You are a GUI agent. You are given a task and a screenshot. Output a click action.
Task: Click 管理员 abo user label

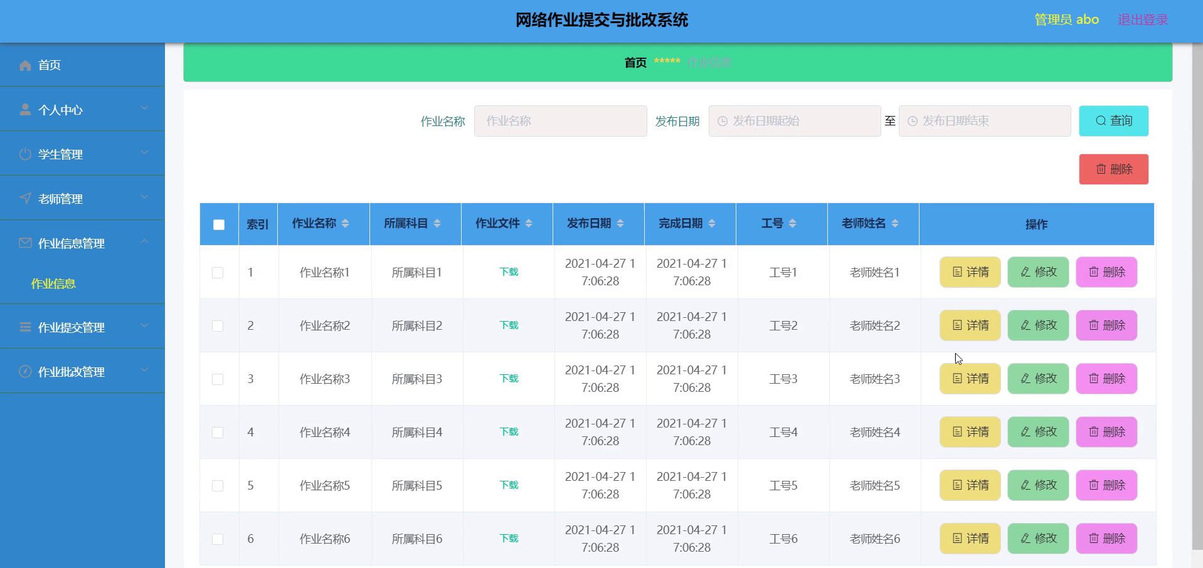(1066, 20)
